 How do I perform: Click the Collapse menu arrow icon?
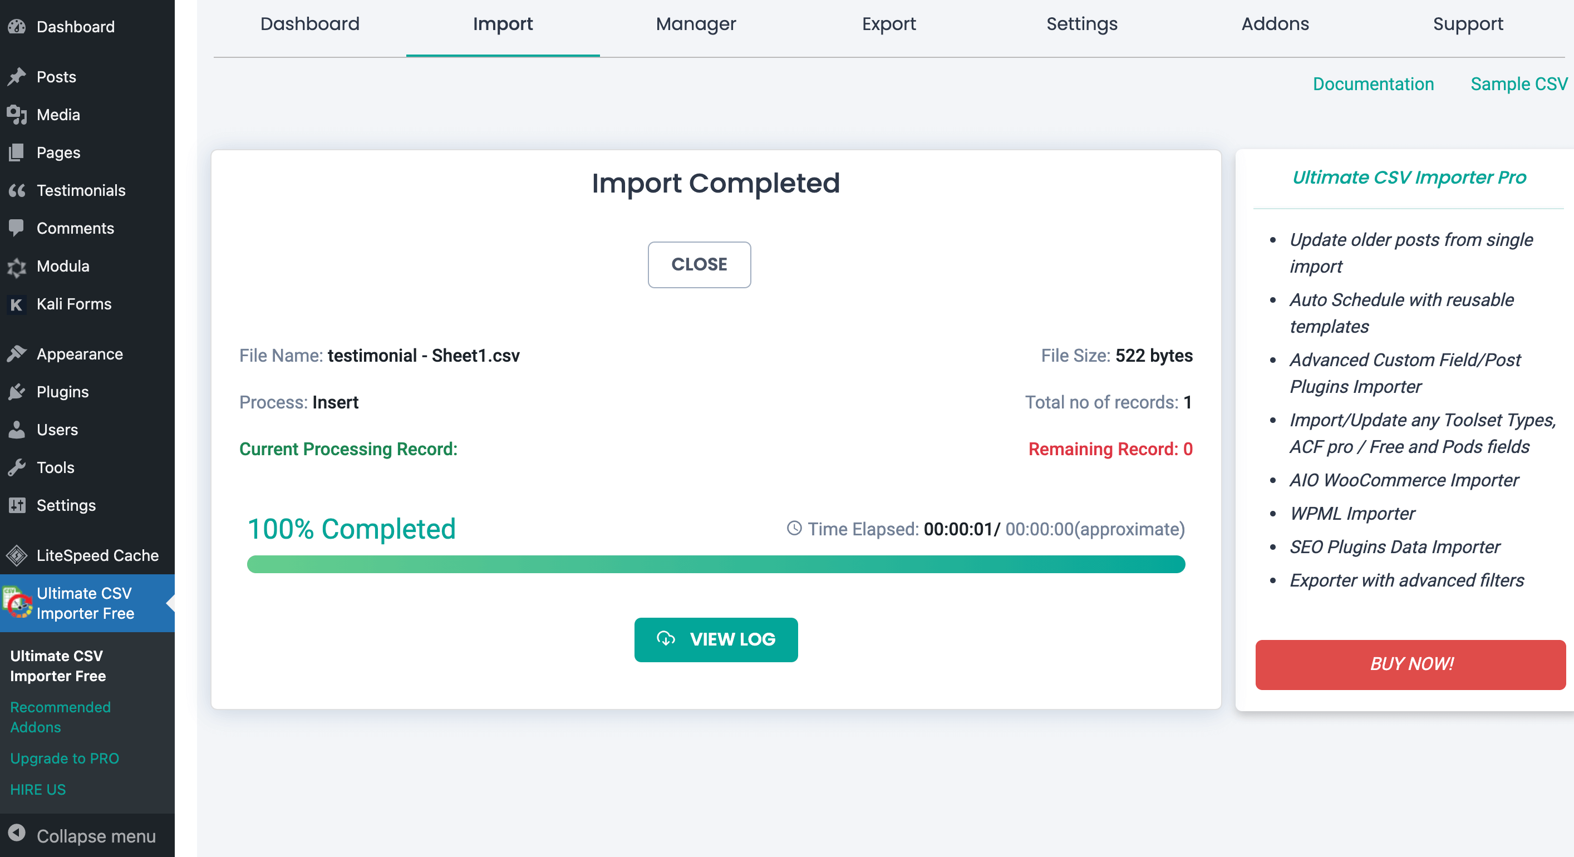17,833
